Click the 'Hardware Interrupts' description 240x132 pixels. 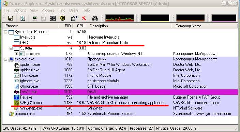pos(103,37)
